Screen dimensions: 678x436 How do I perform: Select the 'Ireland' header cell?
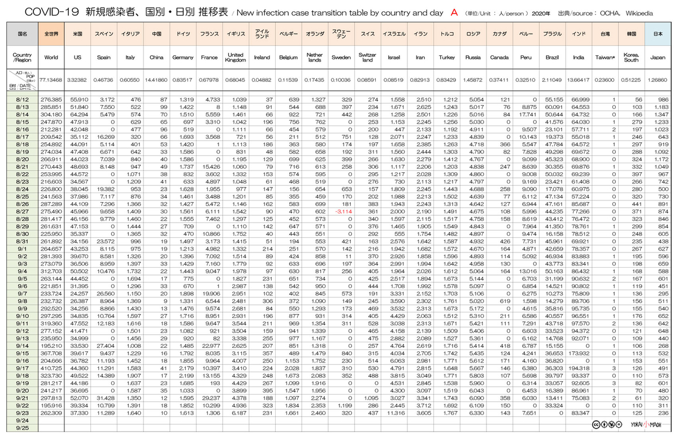click(262, 58)
